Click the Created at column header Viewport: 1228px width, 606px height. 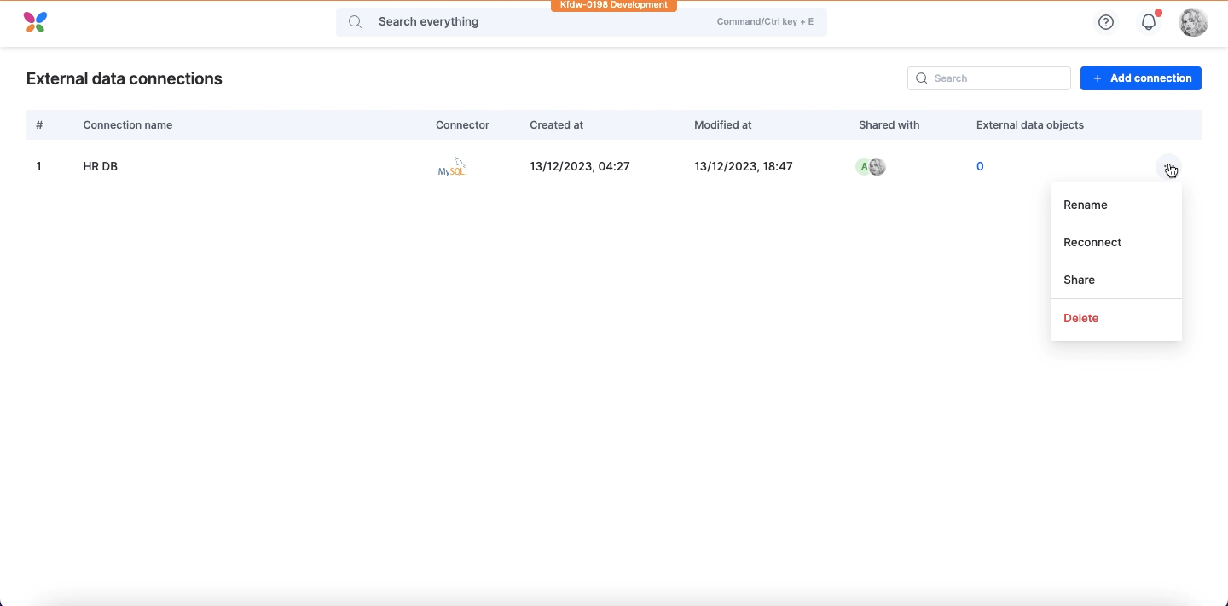[557, 124]
